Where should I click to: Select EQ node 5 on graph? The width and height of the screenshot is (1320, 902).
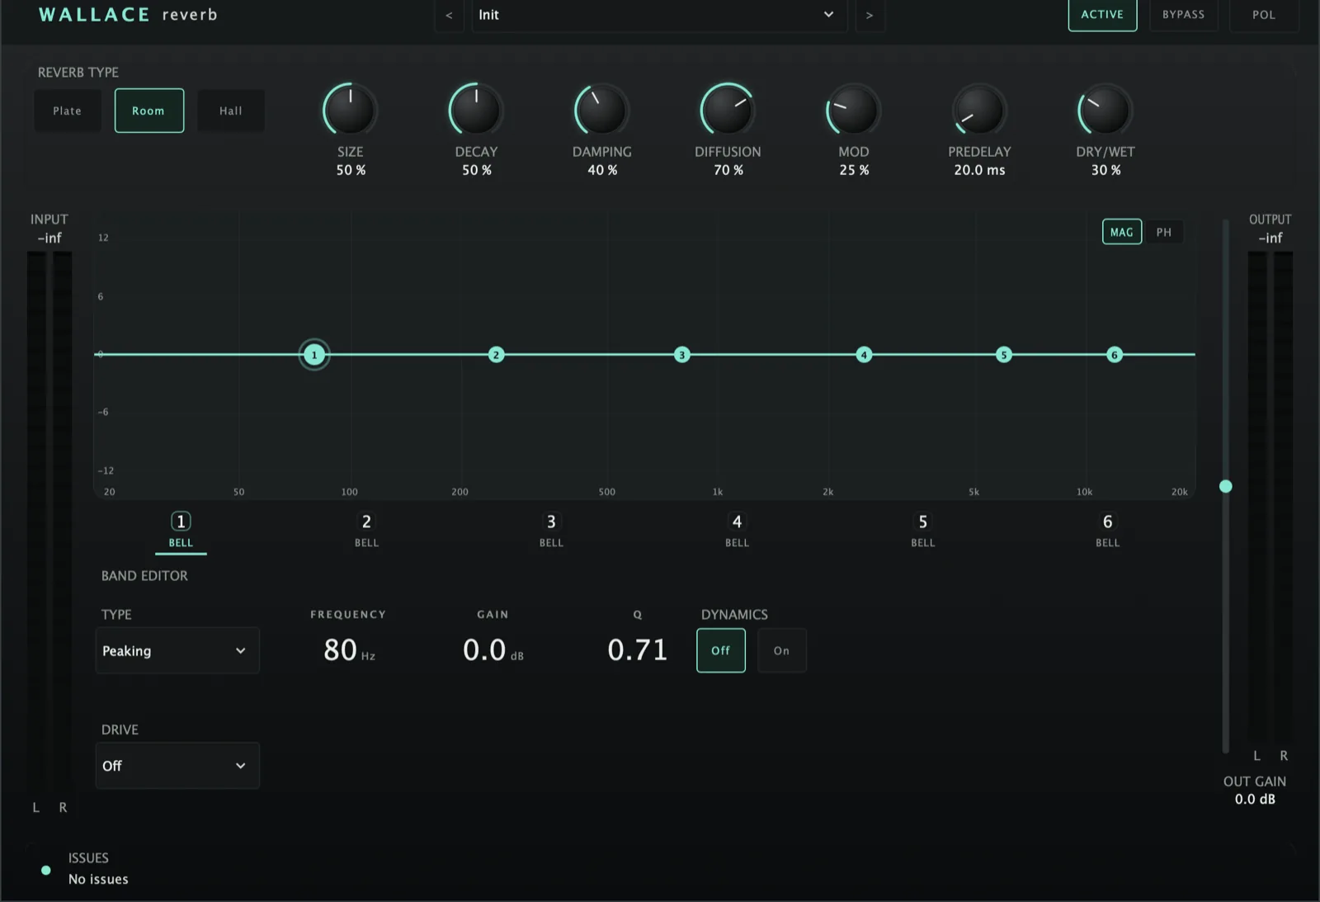[x=1004, y=355]
